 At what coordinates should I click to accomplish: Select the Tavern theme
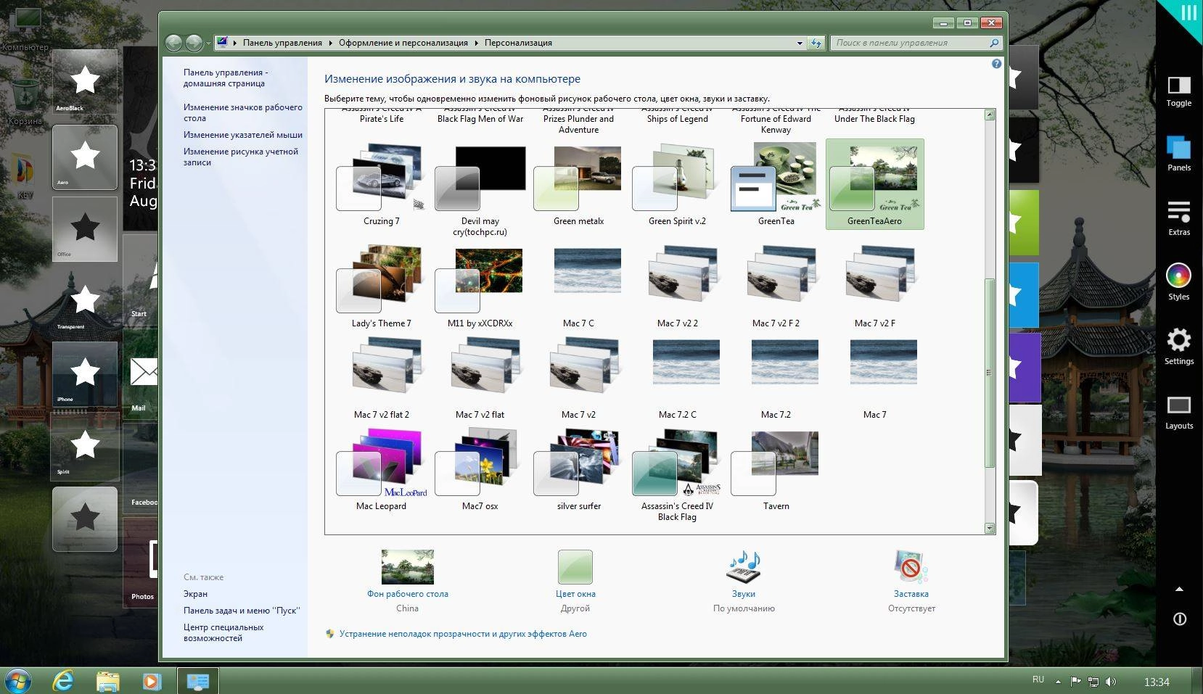pyautogui.click(x=776, y=469)
